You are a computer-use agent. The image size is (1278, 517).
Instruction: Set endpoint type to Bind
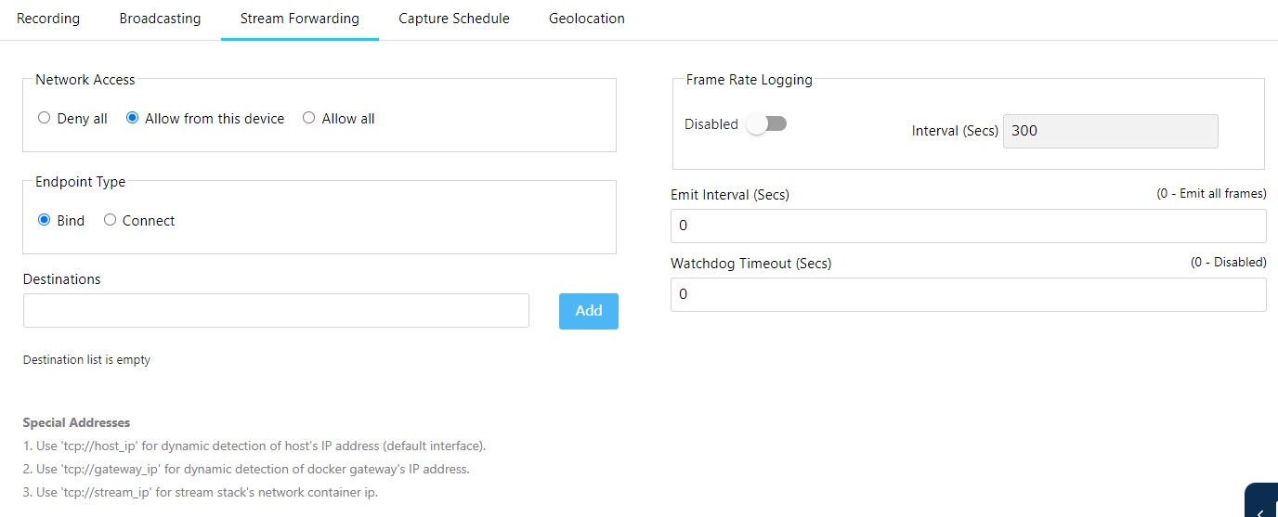[44, 221]
